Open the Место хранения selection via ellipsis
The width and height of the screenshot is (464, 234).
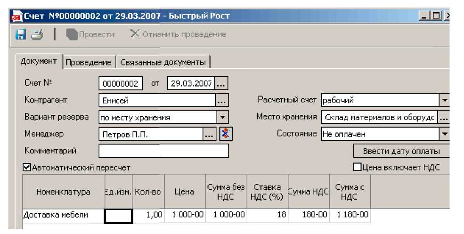click(443, 117)
